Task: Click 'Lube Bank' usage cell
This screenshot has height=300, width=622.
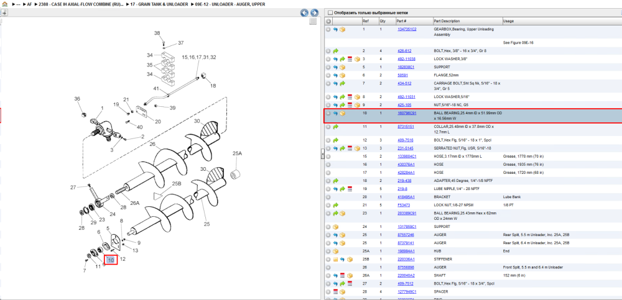Action: pos(511,196)
